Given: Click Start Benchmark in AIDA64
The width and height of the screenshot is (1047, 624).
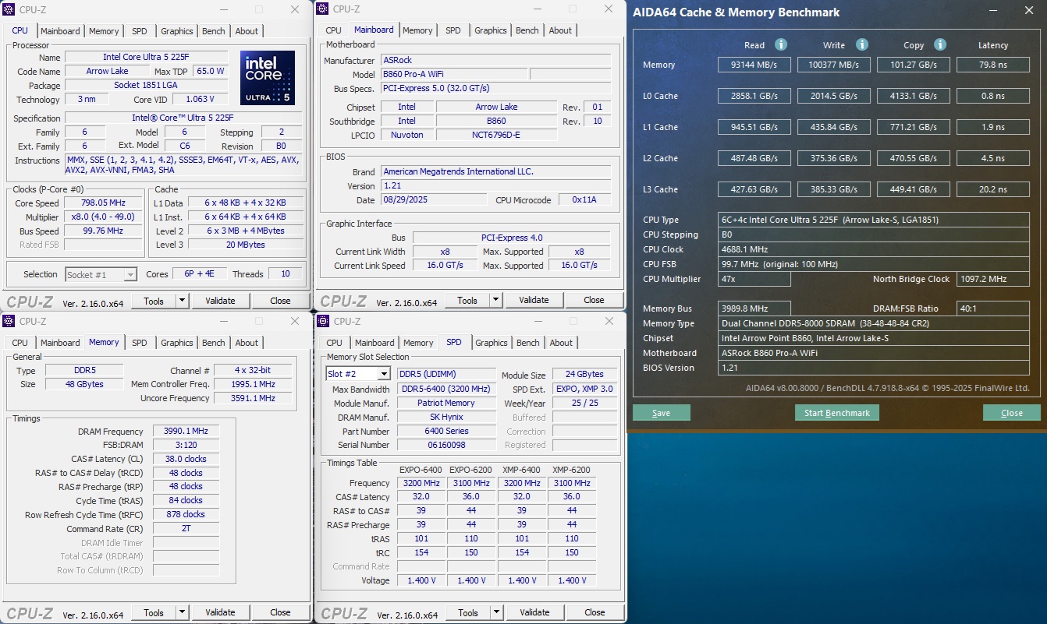Looking at the screenshot, I should point(837,413).
